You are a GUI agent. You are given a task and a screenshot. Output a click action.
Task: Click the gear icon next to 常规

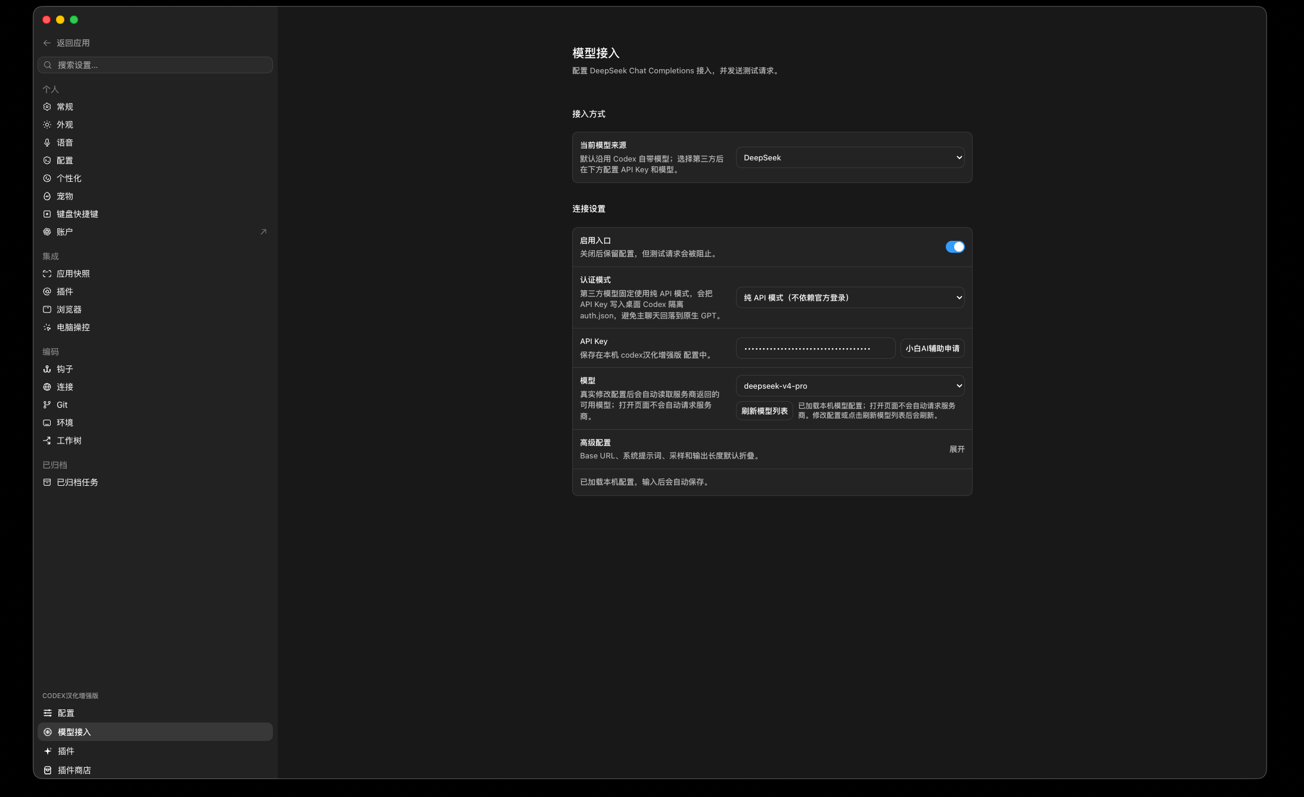[x=47, y=107]
